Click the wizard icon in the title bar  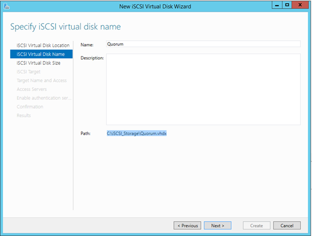pos(6,5)
